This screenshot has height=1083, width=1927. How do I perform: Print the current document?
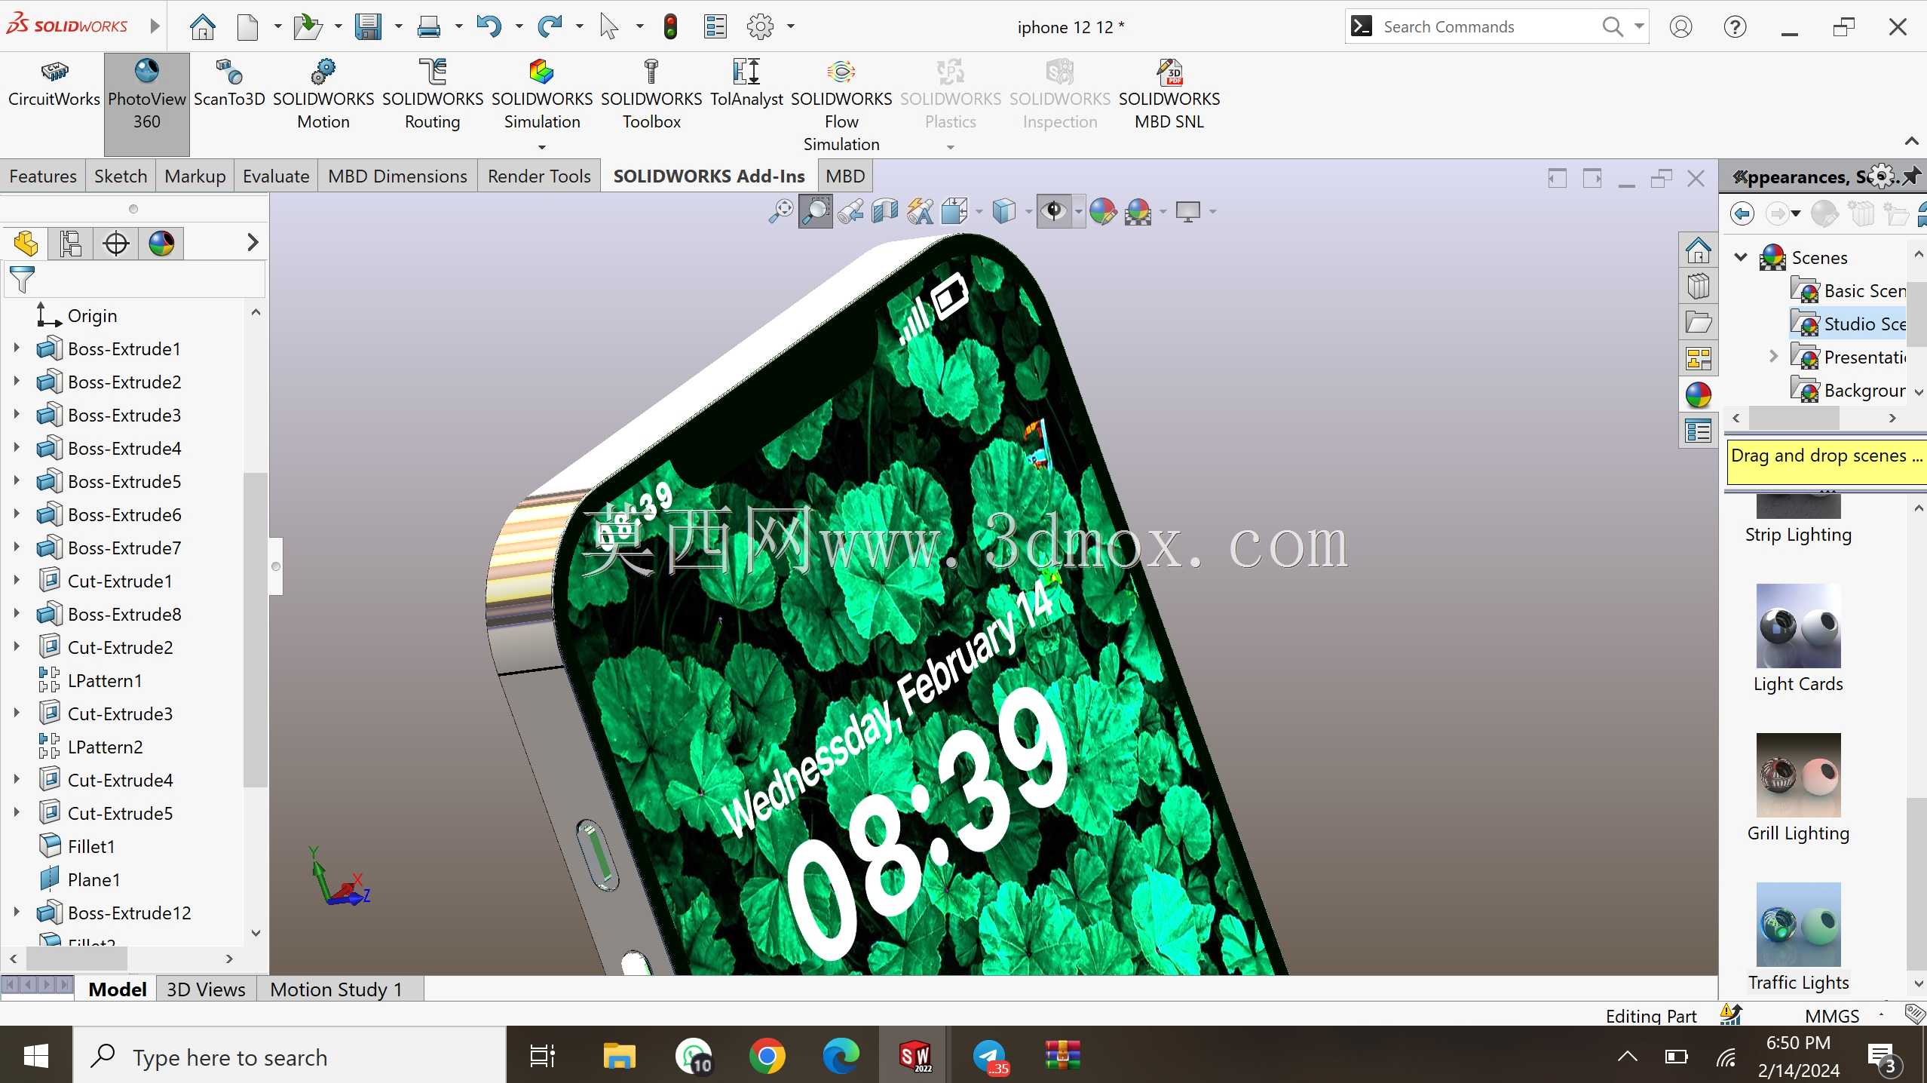[428, 27]
